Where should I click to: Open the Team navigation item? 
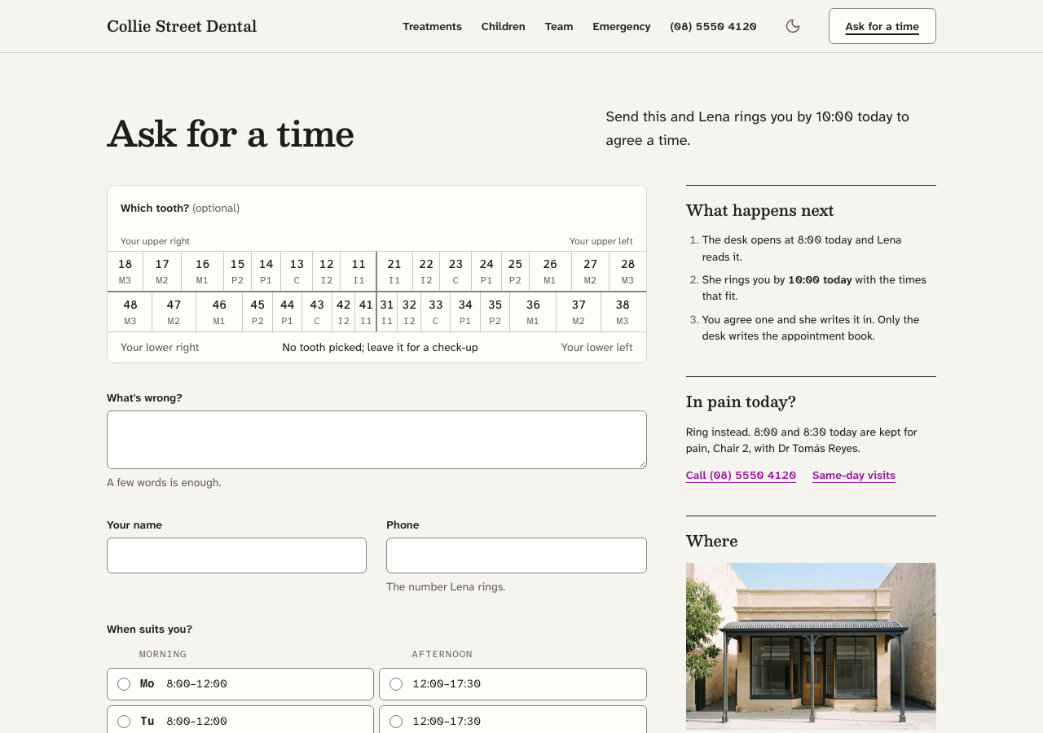click(x=559, y=26)
